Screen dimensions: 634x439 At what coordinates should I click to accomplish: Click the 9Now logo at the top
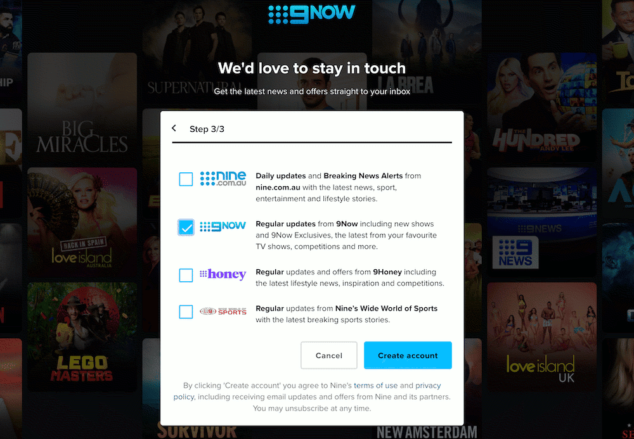(x=312, y=14)
